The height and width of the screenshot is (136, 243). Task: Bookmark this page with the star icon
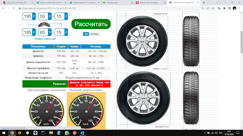[x=213, y=8]
